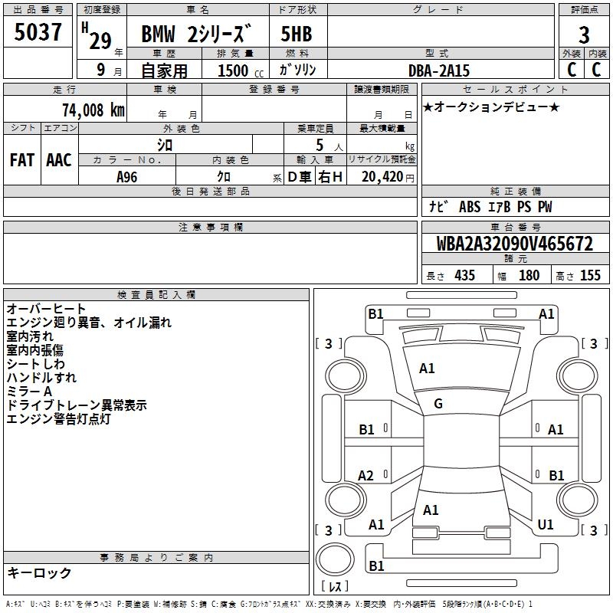Click the exterior color "シロ"
The height and width of the screenshot is (613, 613).
click(165, 145)
